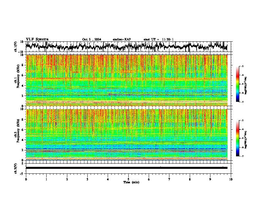Viewport: 260px width, 201px height.
Task: Click the time axis tick label '5'
Action: pos(128,179)
